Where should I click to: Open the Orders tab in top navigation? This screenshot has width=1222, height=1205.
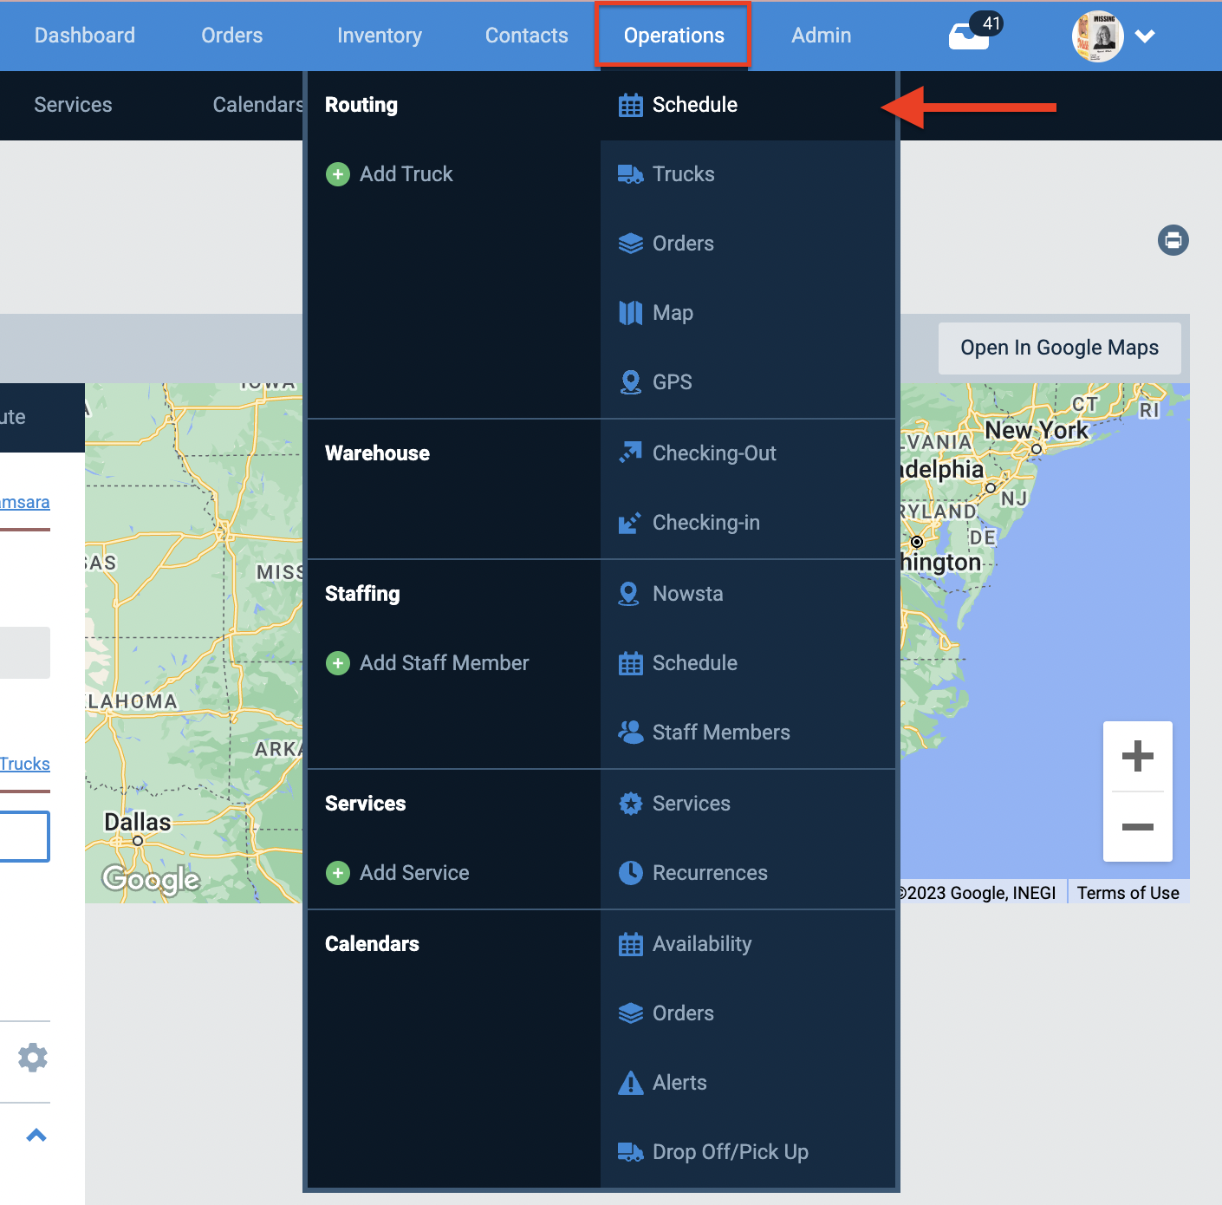coord(232,36)
